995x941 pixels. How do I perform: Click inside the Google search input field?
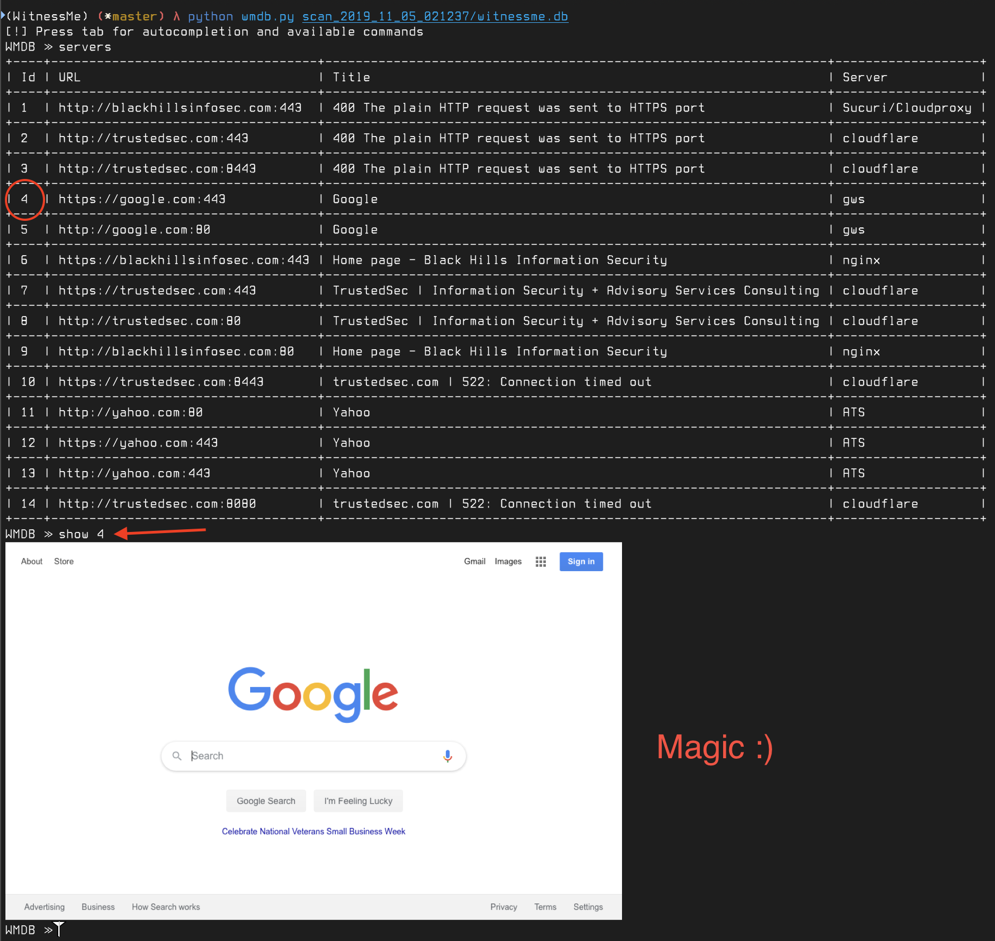click(x=304, y=756)
